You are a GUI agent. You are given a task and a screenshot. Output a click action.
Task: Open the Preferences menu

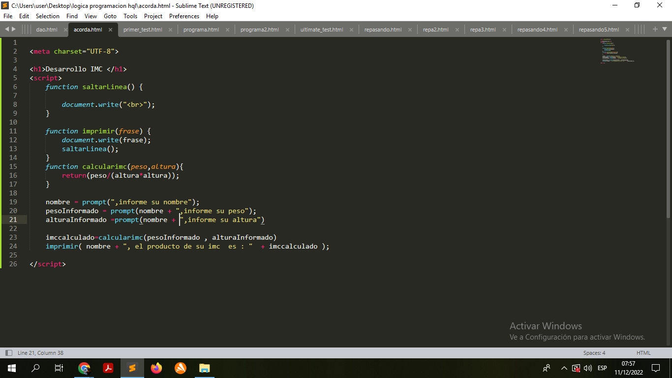[184, 16]
